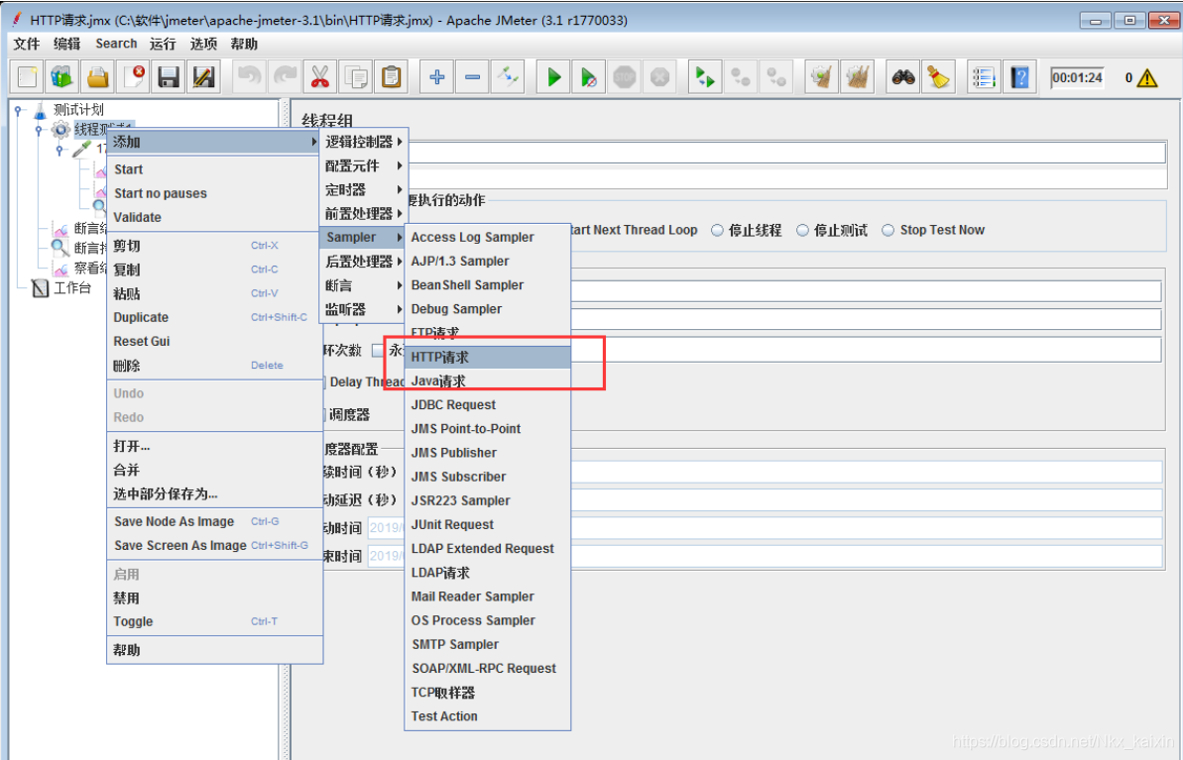Image resolution: width=1183 pixels, height=760 pixels.
Task: Select 禁用 in context menu
Action: 215,597
